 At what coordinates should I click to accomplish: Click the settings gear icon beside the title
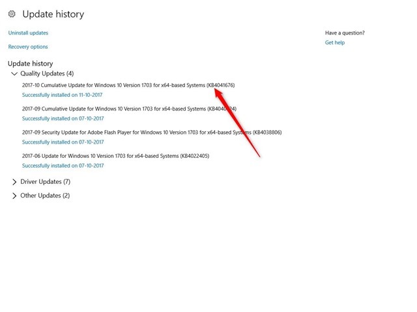(12, 14)
